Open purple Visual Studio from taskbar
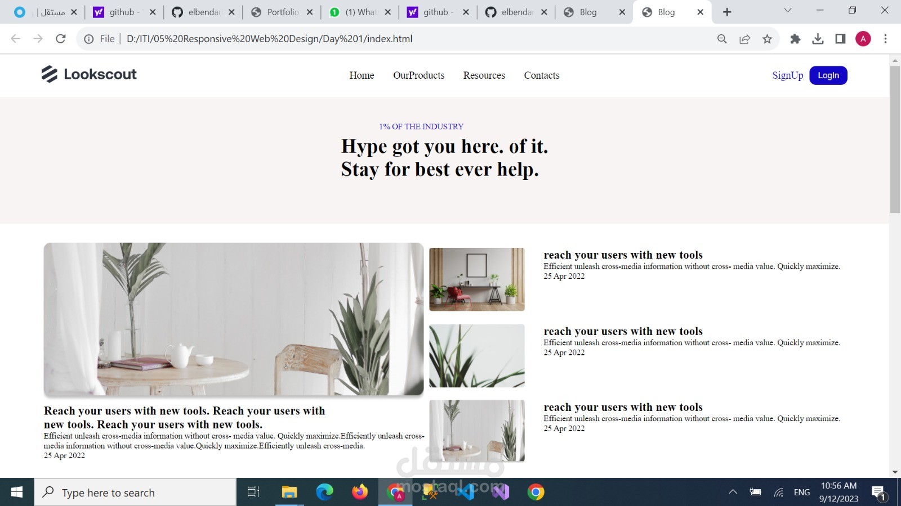Viewport: 901px width, 506px height. tap(501, 493)
